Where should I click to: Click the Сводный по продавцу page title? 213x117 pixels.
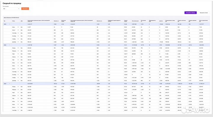pos(12,3)
